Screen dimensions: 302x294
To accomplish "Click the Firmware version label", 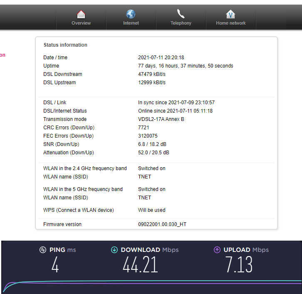I will click(x=62, y=224).
